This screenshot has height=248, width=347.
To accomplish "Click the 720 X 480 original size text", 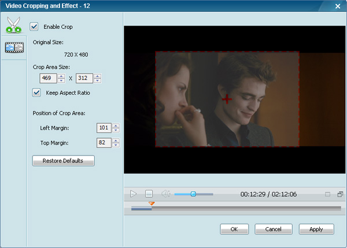I will click(76, 55).
